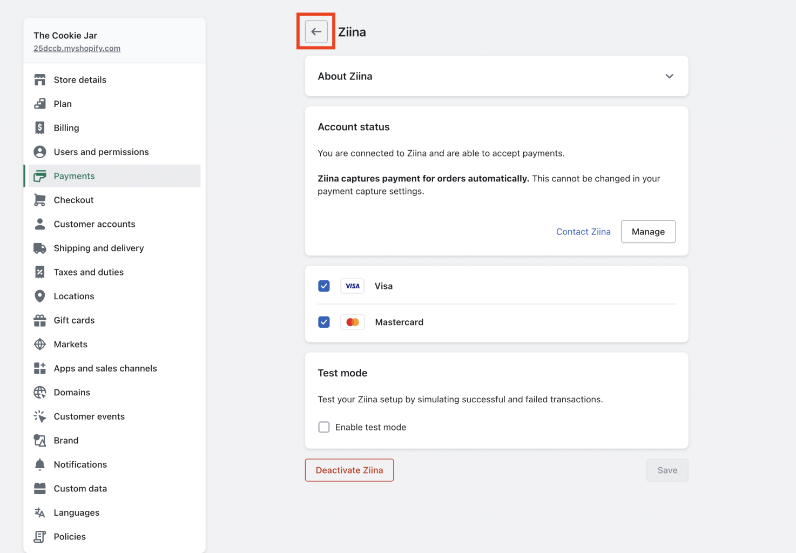Tick the Enable test mode checkbox
The height and width of the screenshot is (553, 796).
(x=324, y=427)
